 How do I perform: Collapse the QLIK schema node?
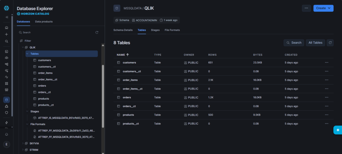23,47
